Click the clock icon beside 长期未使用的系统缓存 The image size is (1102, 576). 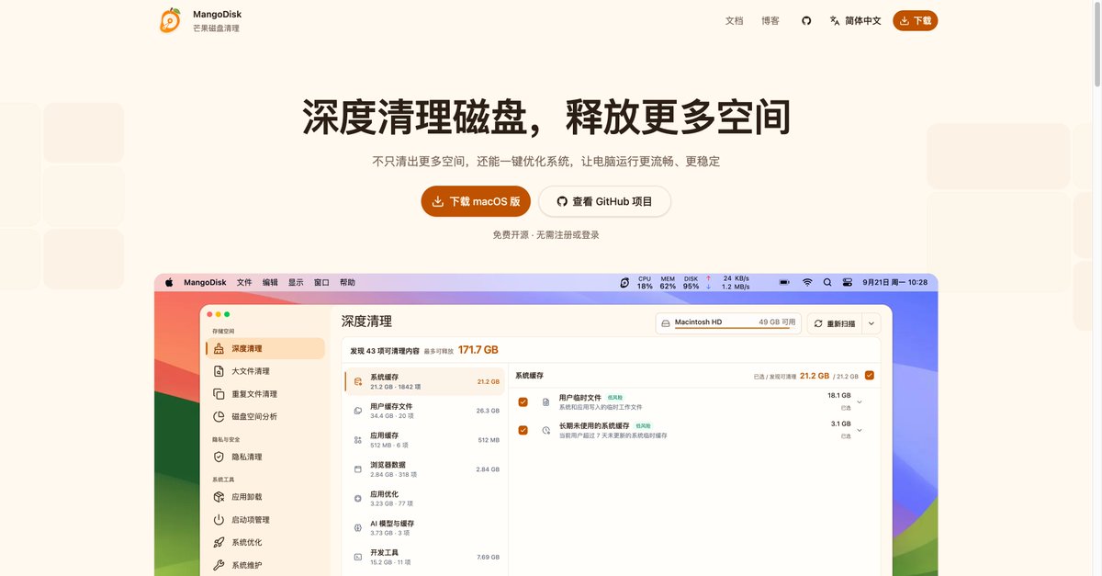545,430
